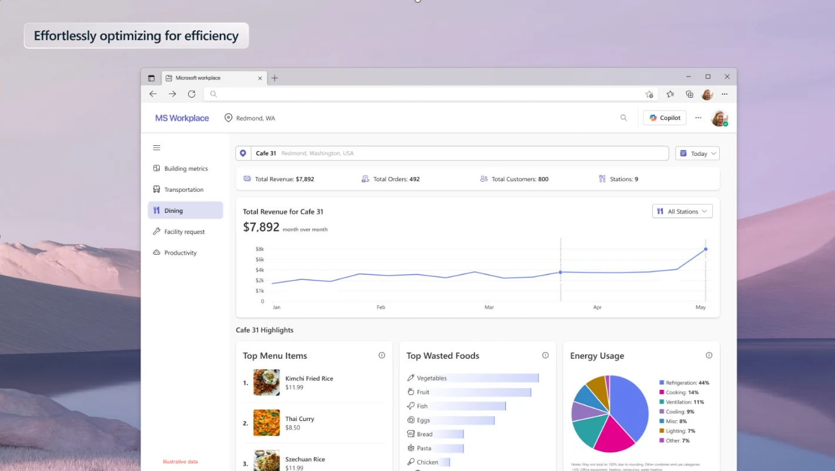Click the Thai Curry thumbnail

[266, 423]
